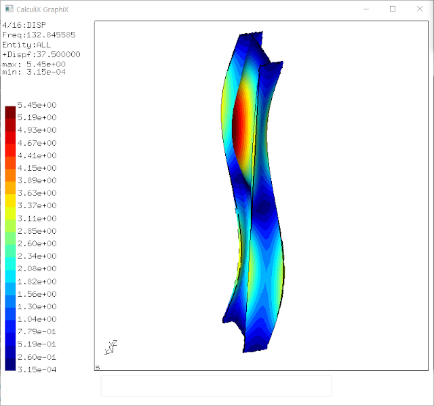
Task: Click legend value 2.60e-01
Action: coord(37,357)
